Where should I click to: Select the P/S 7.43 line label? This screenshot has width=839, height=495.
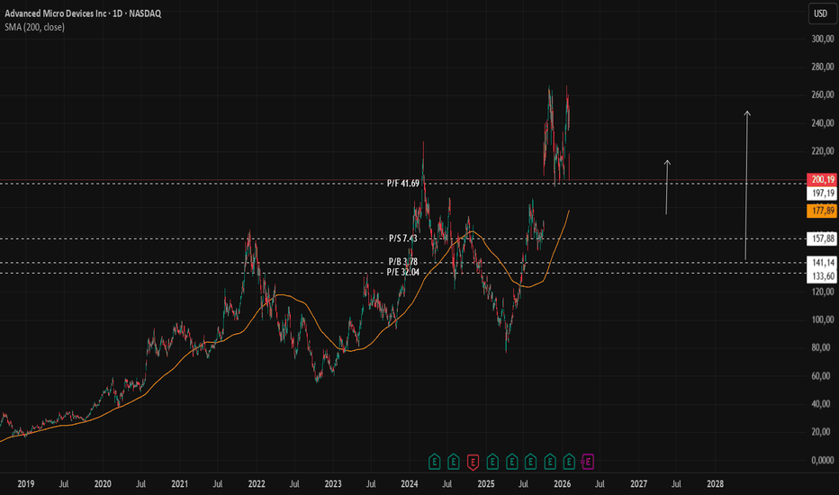[403, 238]
